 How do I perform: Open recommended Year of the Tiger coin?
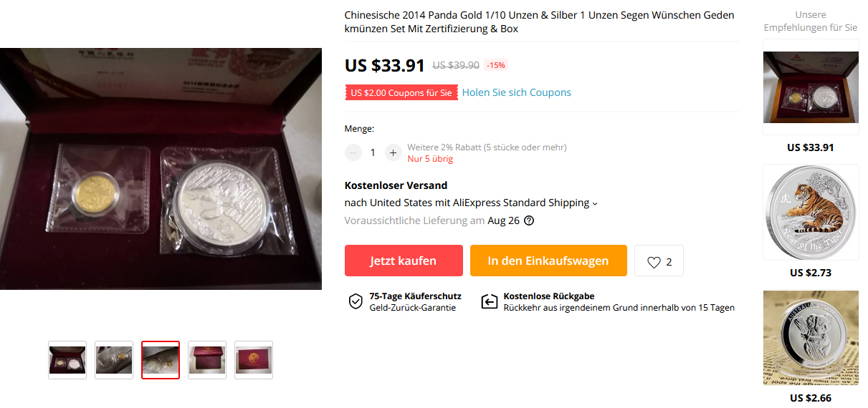(811, 213)
